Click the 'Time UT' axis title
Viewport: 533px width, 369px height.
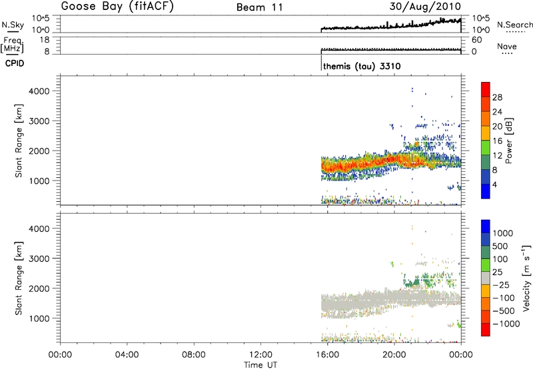pyautogui.click(x=261, y=365)
